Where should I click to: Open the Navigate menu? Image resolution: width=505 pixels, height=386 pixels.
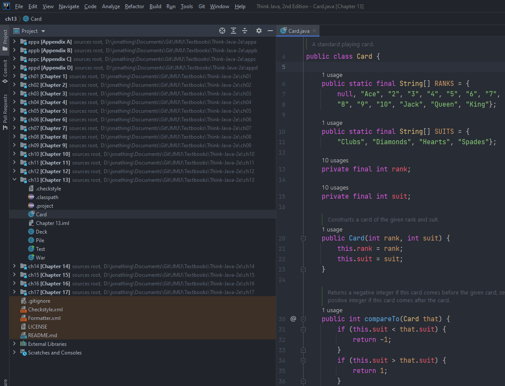(x=69, y=6)
